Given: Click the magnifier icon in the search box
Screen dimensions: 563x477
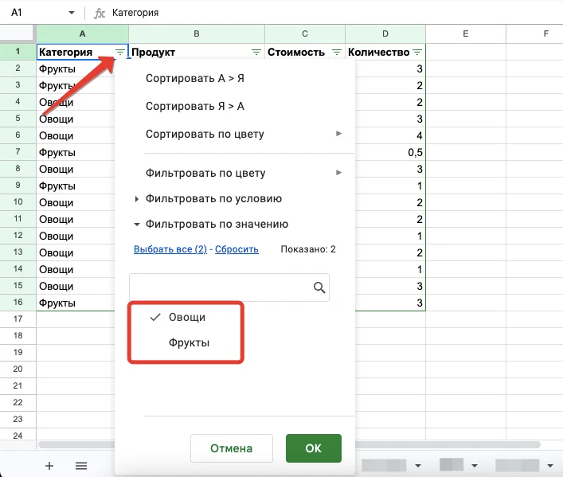Looking at the screenshot, I should click(x=319, y=288).
